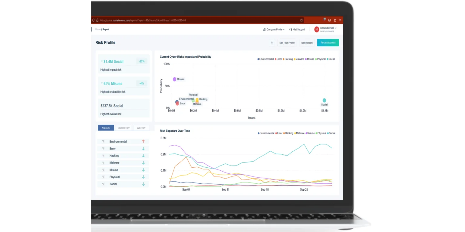This screenshot has height=232, width=465.
Task: Toggle Hacking series in Risk Exposure legend
Action: pyautogui.click(x=288, y=133)
